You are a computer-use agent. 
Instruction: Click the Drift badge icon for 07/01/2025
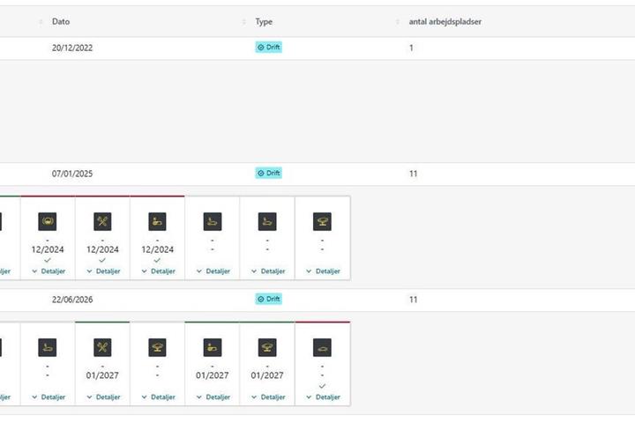261,174
